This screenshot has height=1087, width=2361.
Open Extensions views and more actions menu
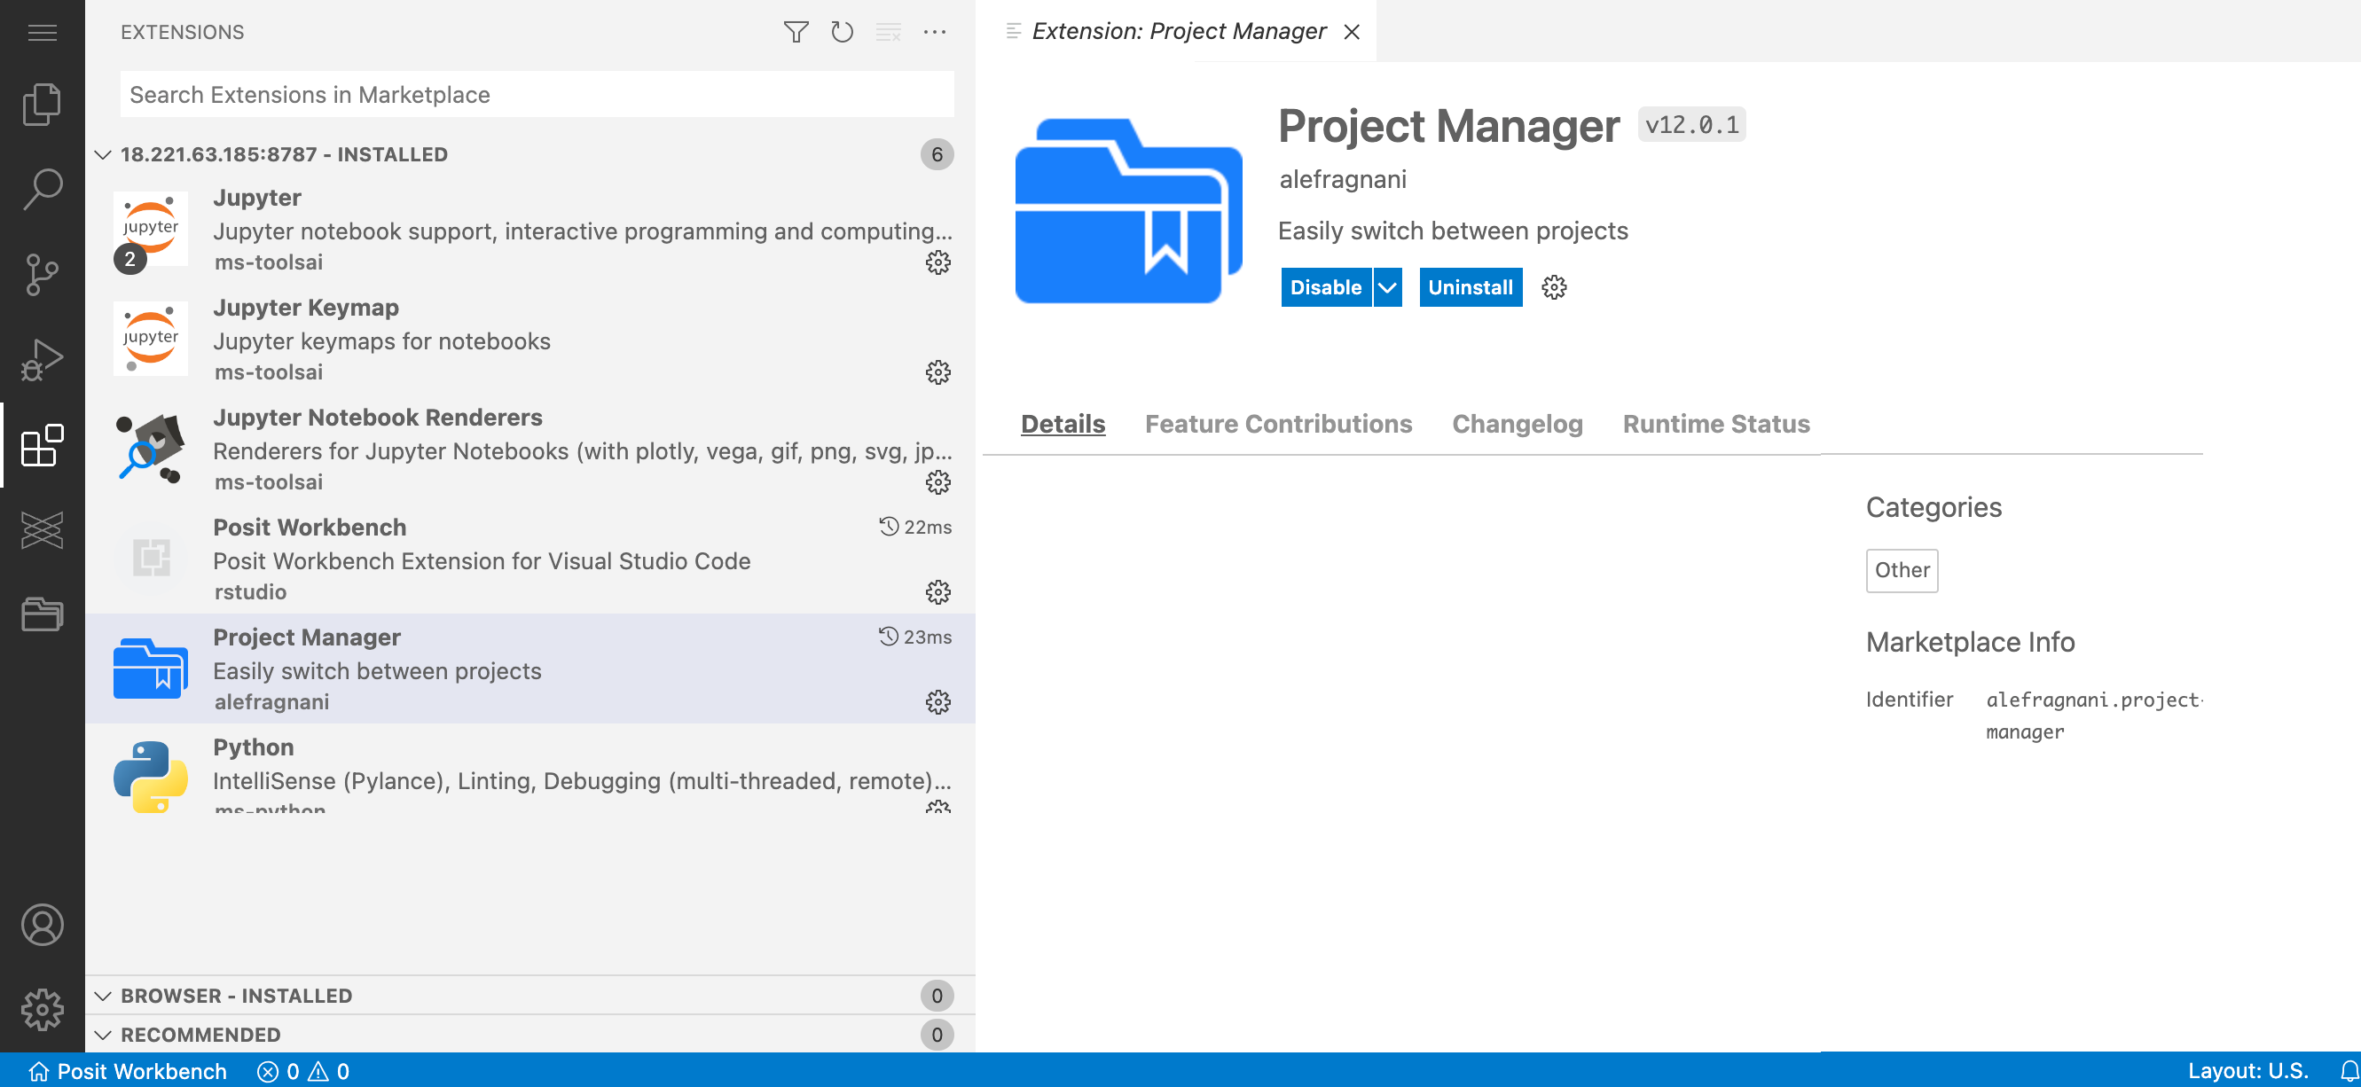coord(935,32)
